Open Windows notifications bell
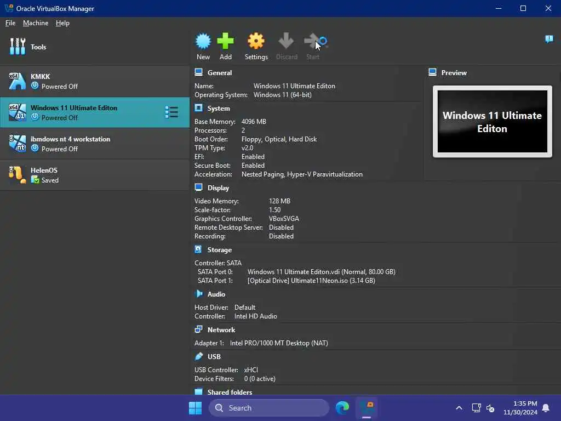The height and width of the screenshot is (421, 561). point(546,408)
